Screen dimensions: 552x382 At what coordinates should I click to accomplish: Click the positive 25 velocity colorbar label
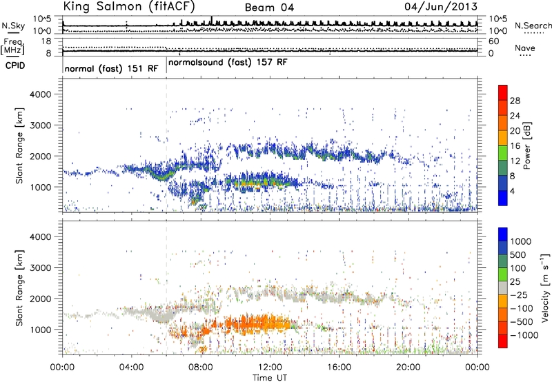pyautogui.click(x=515, y=282)
